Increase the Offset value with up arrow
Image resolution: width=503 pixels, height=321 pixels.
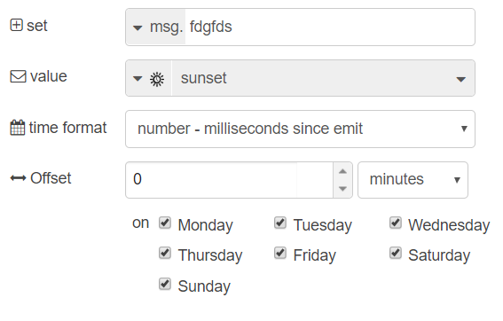[x=342, y=171]
